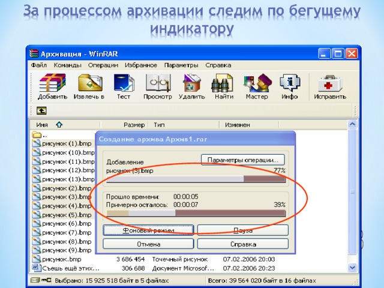This screenshot has width=384, height=288.
Task: Click the Delete (Удалить) toolbar icon
Action: click(x=191, y=84)
